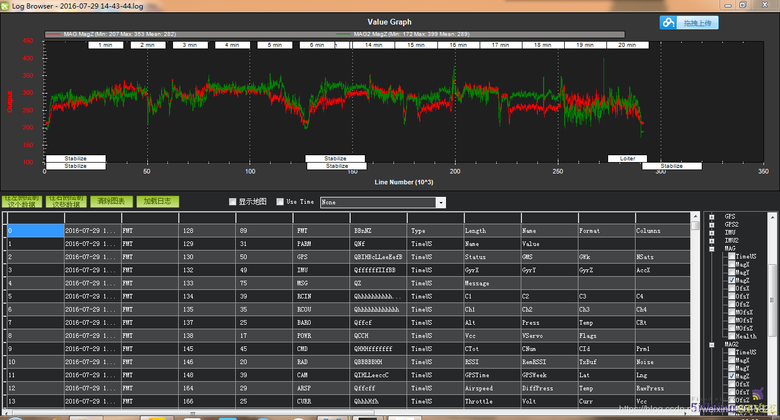This screenshot has width=780, height=420.
Task: Check MagY under the MAG node
Action: 732,273
